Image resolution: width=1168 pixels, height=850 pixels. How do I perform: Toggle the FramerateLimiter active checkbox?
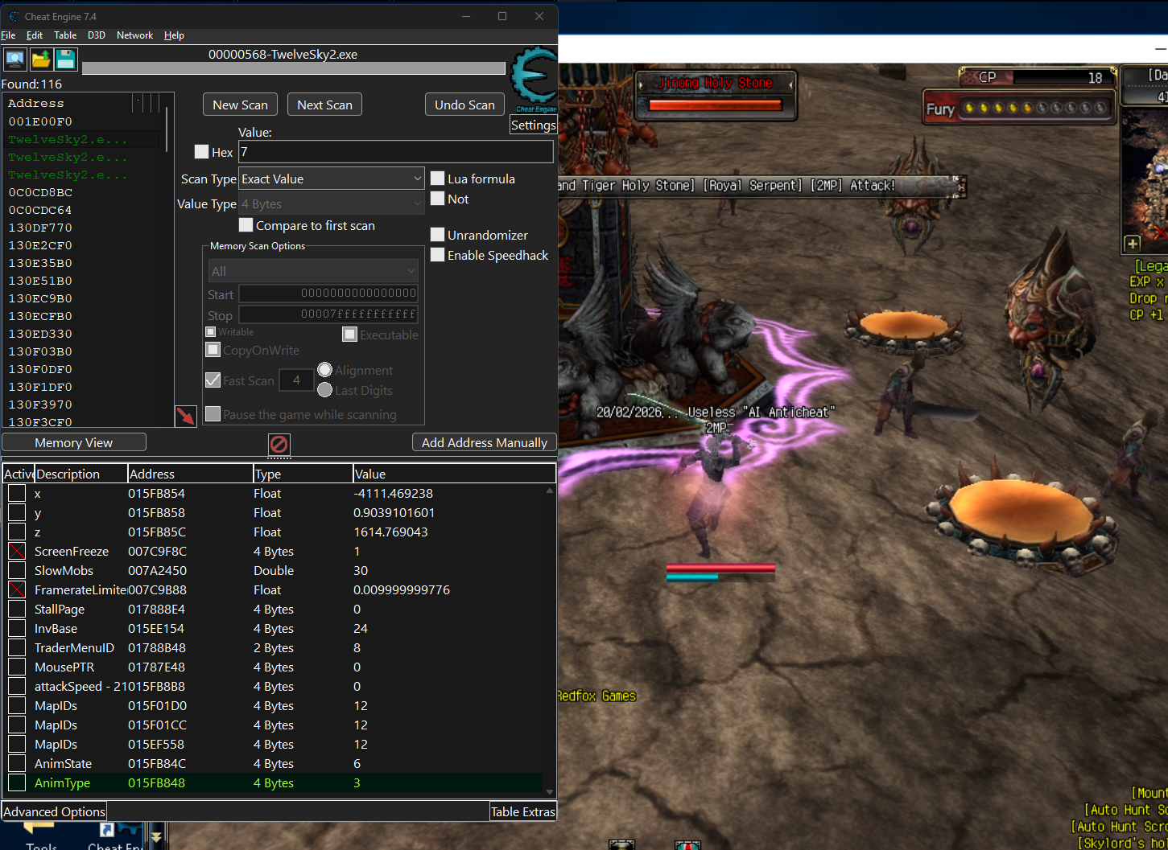point(17,589)
